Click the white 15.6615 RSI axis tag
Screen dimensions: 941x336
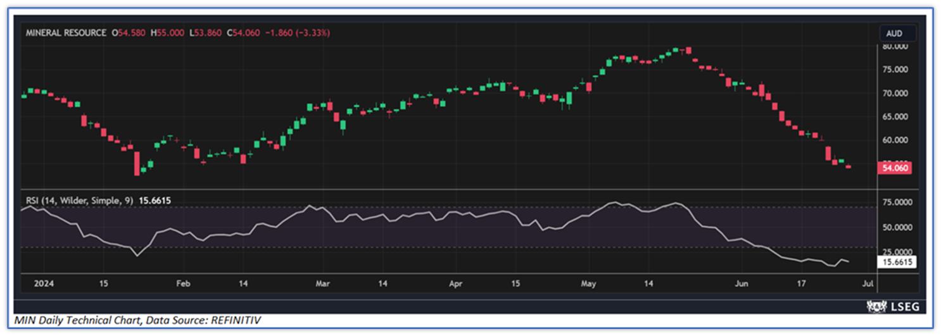click(x=897, y=261)
